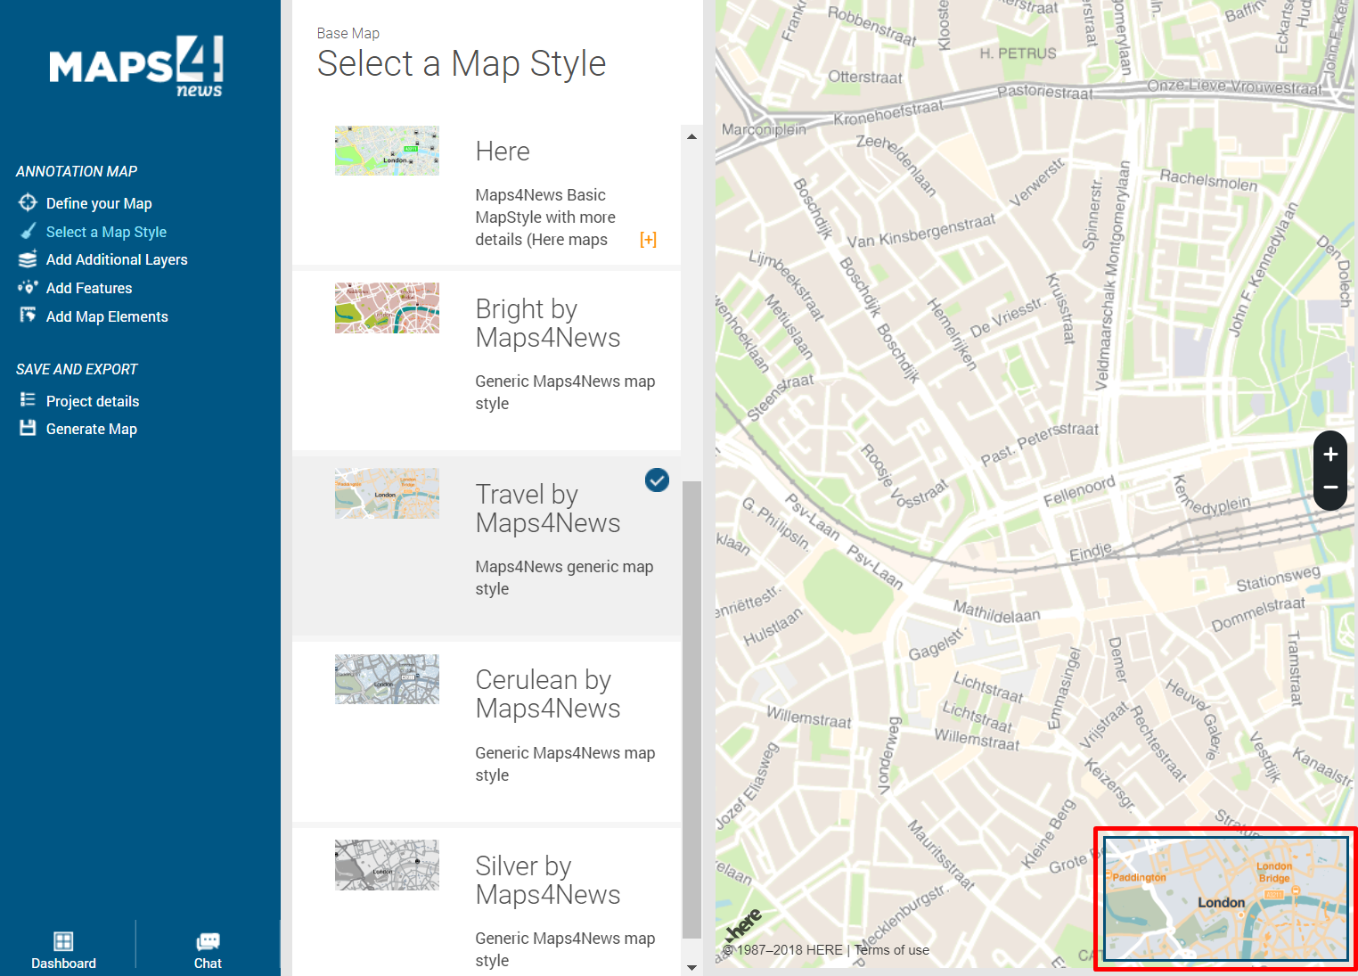
Task: Click the Chat bubble icon
Action: [x=208, y=941]
